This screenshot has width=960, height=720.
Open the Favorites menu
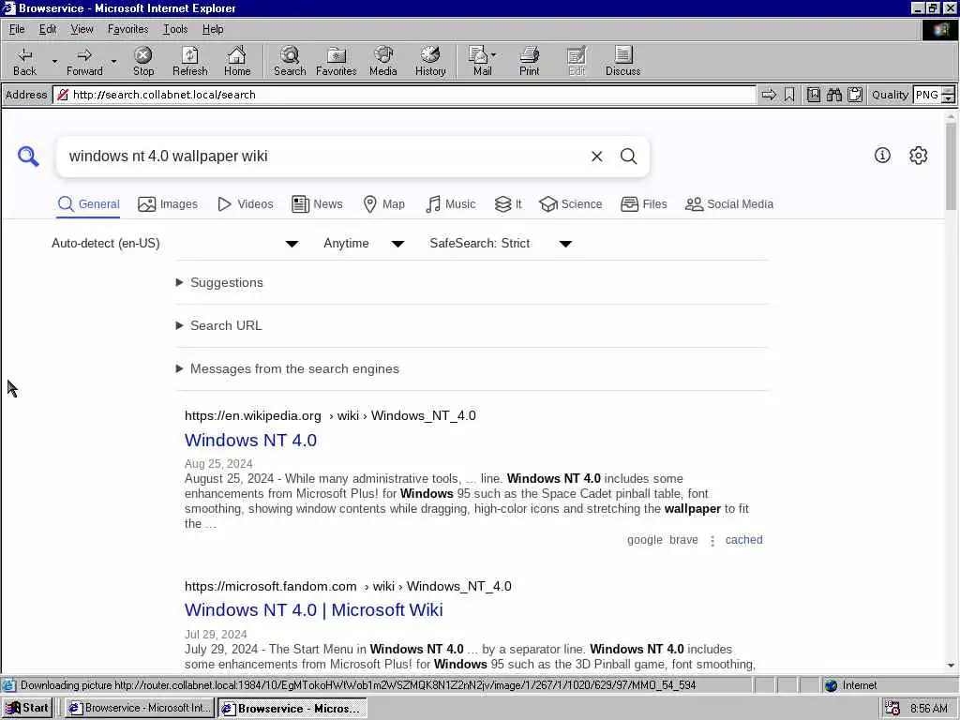(127, 29)
